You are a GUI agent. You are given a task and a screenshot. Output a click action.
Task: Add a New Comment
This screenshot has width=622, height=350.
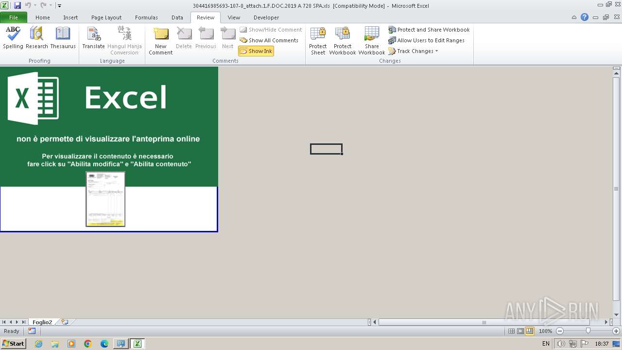tap(161, 41)
